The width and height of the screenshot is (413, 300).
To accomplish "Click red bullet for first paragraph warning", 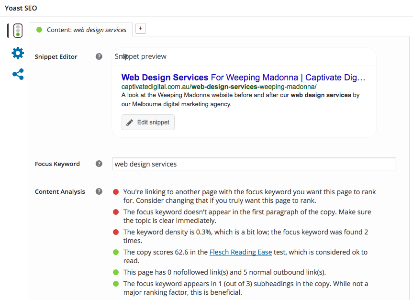I will click(116, 212).
